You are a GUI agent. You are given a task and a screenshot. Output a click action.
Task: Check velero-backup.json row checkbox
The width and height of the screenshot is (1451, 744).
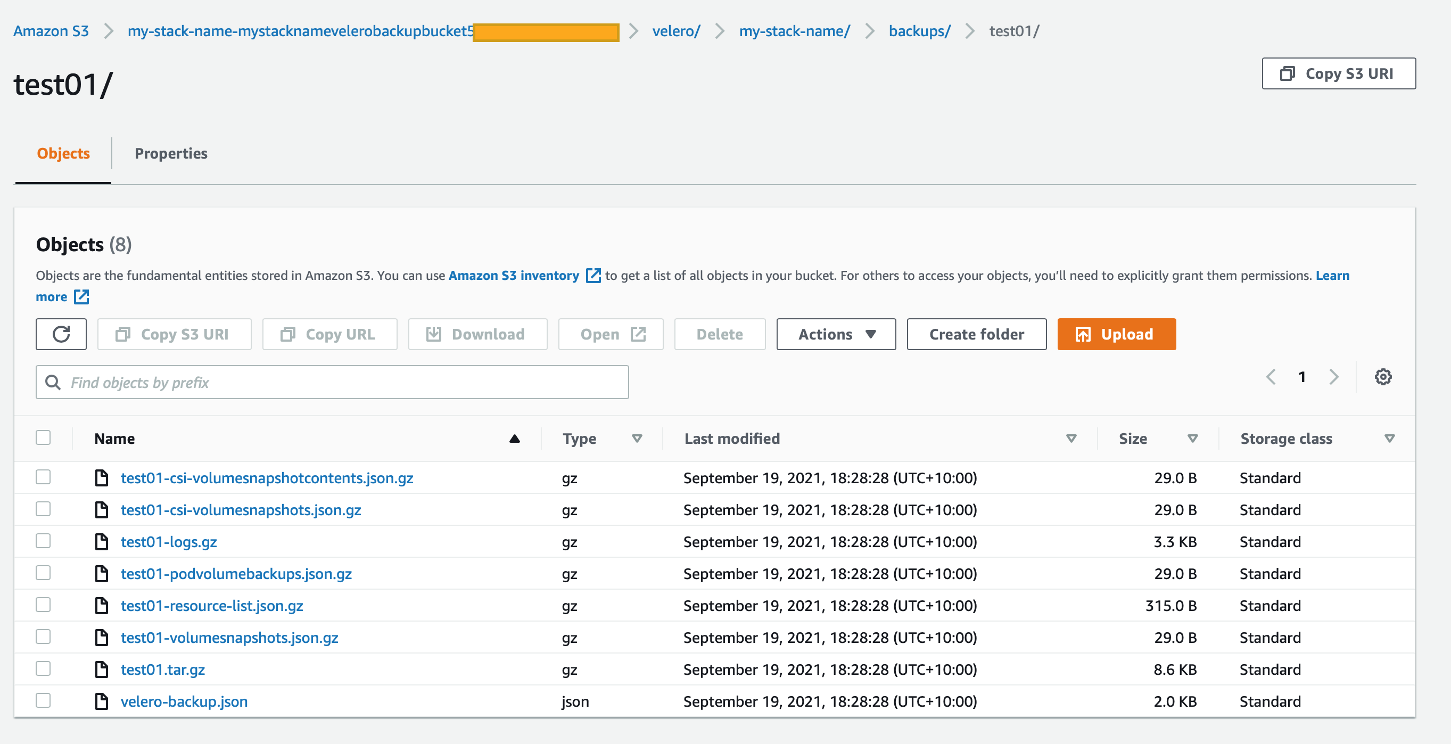pyautogui.click(x=43, y=701)
